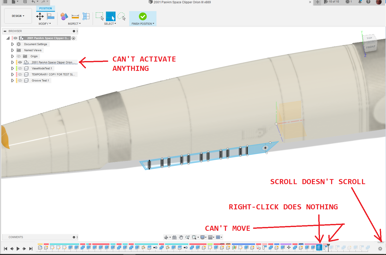This screenshot has height=255, width=386.
Task: Open the data panel grid icon
Action: point(5,2)
